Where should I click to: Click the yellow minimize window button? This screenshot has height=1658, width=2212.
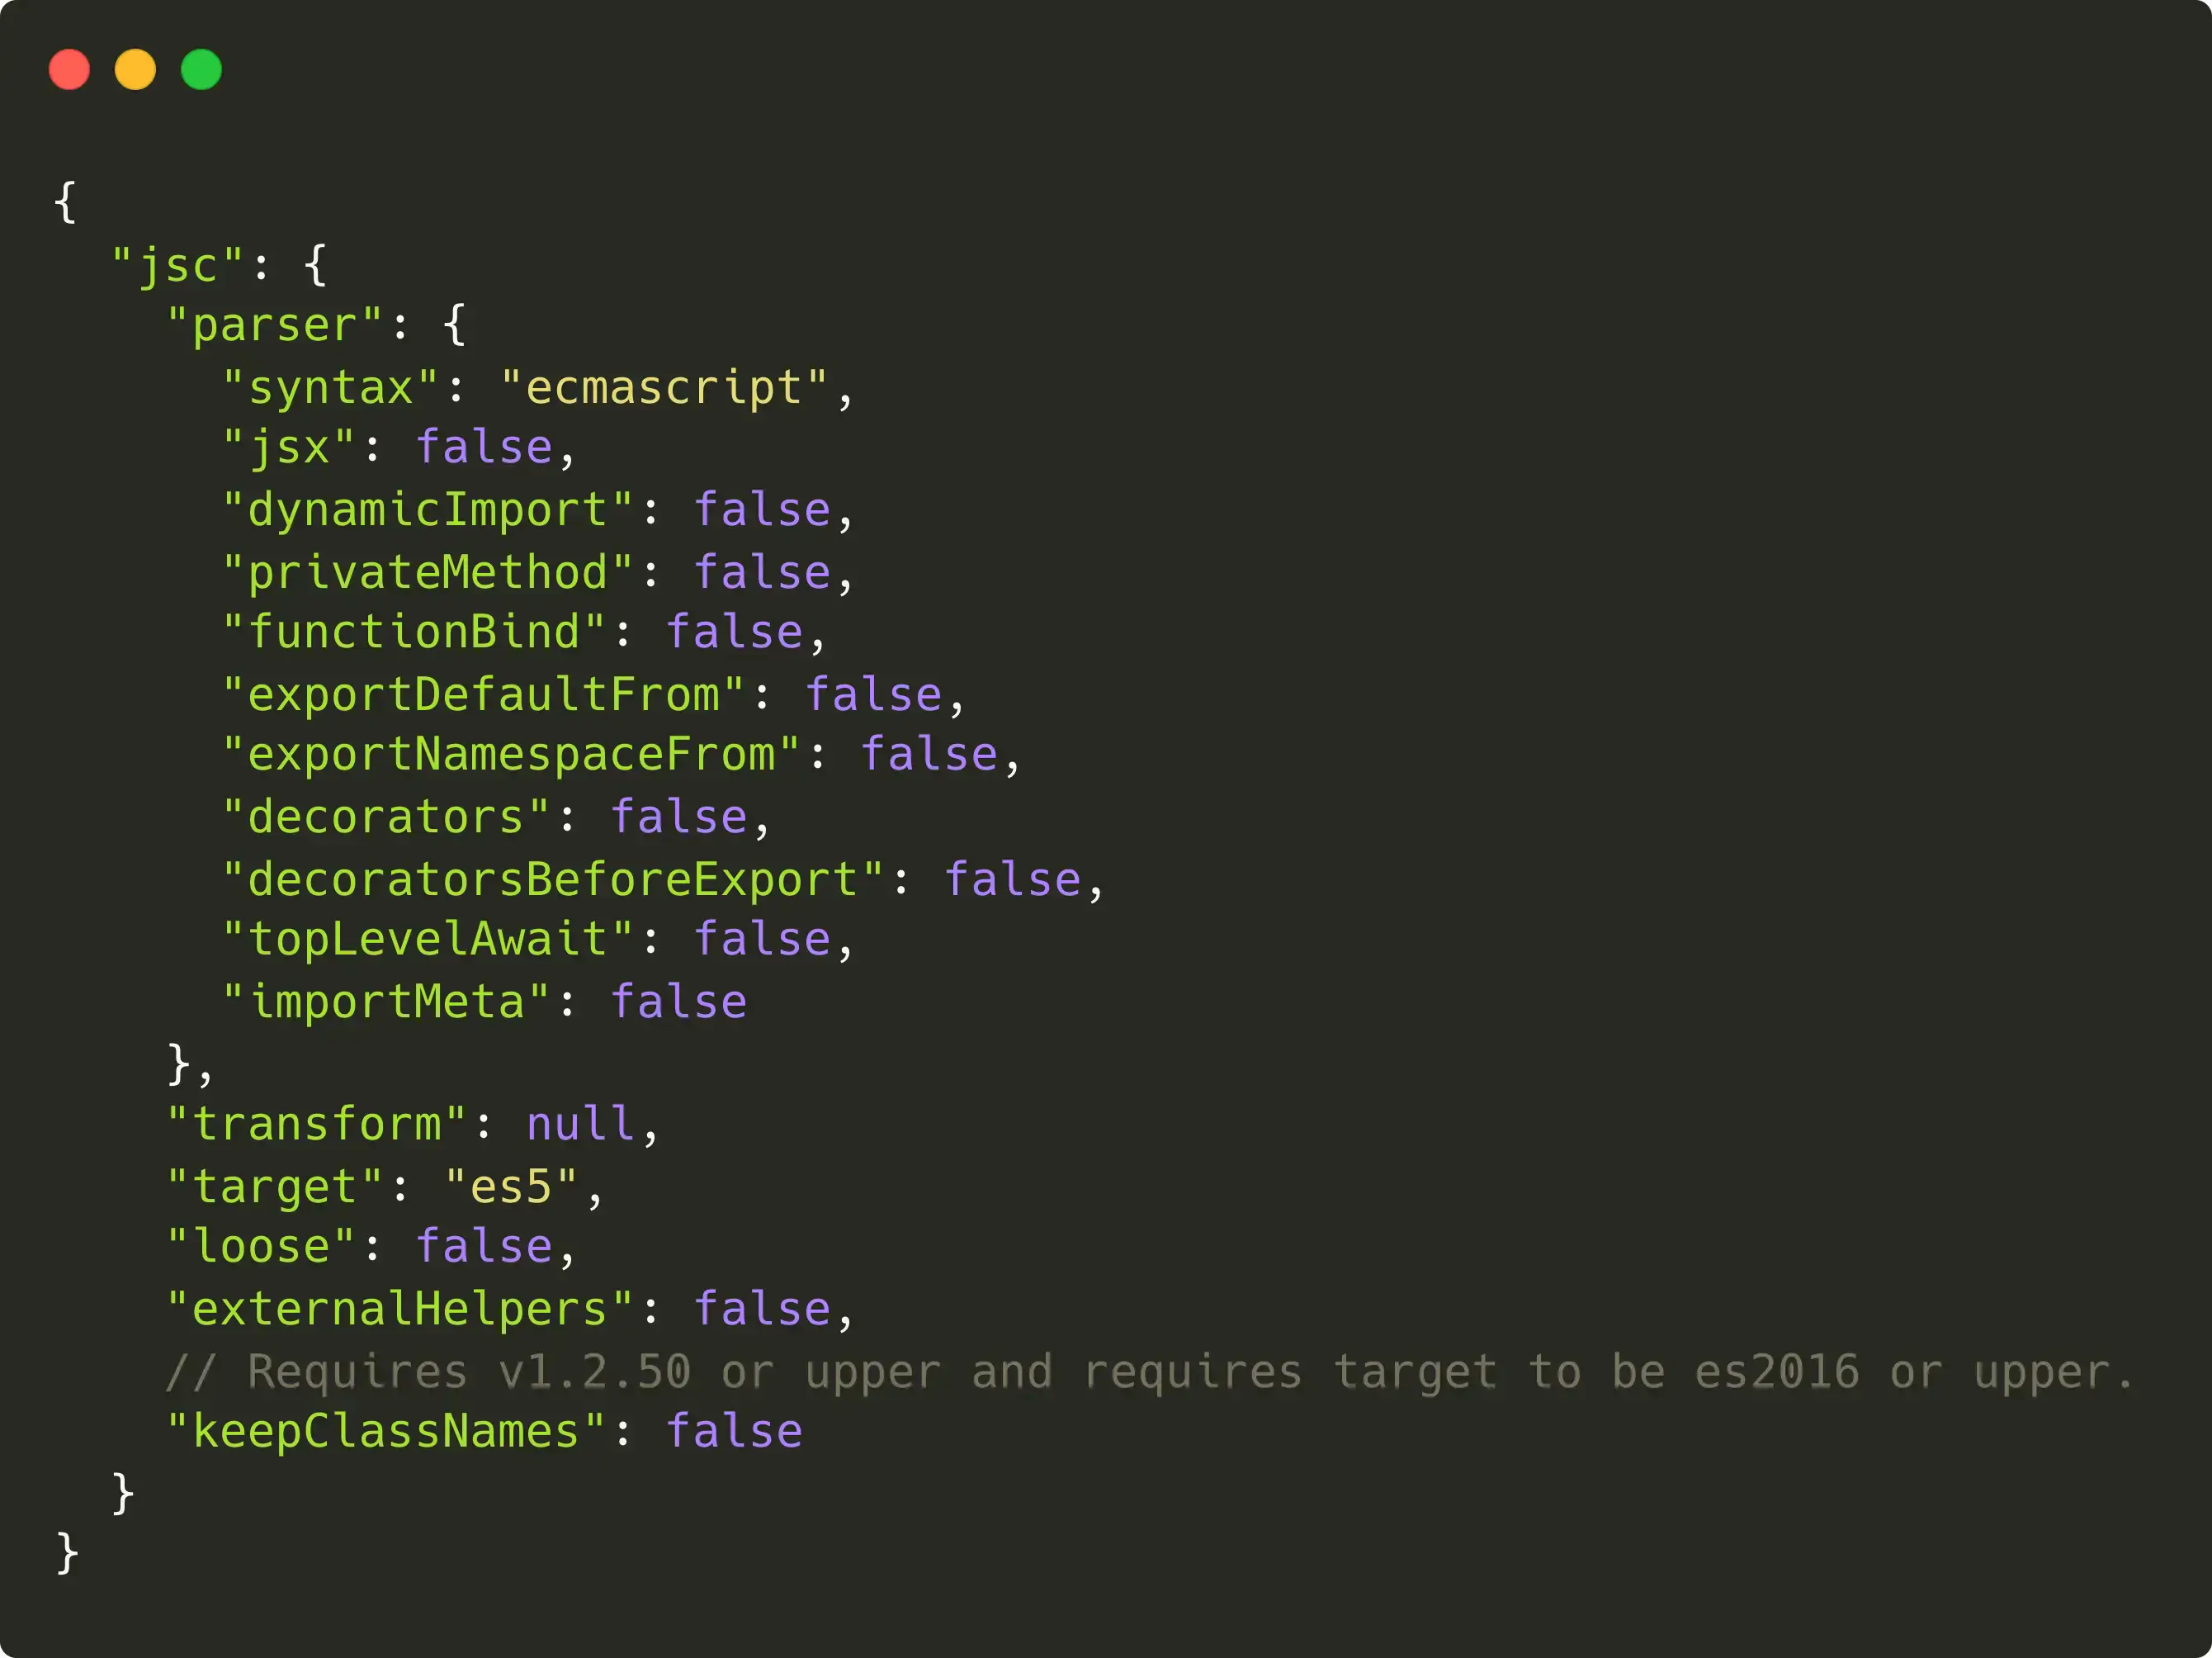135,70
